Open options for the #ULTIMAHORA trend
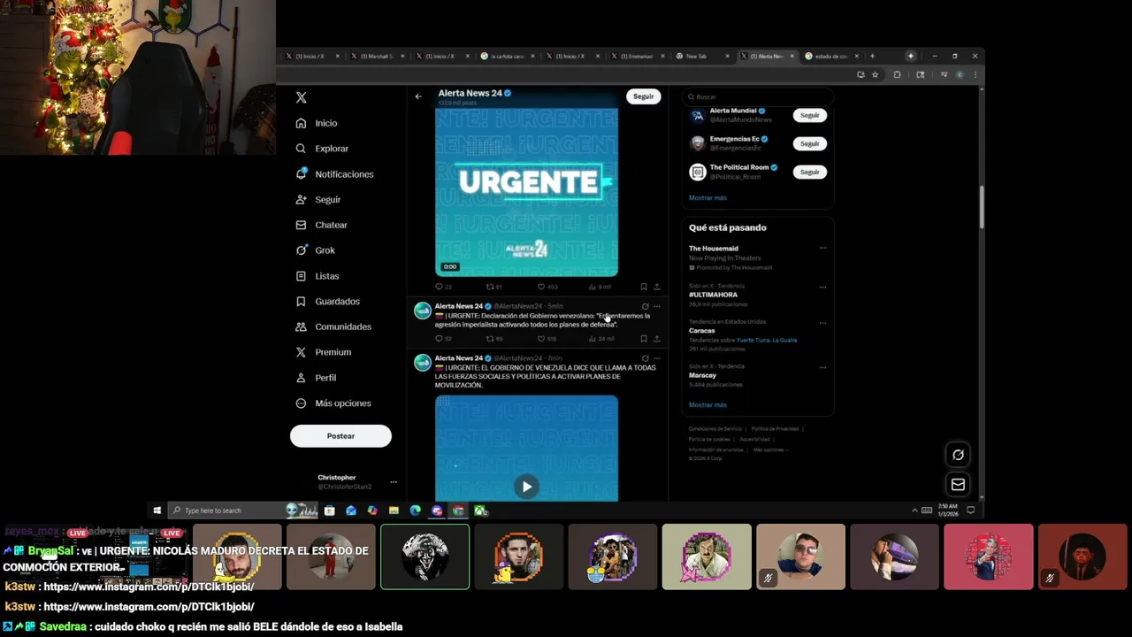1132x637 pixels. tap(822, 287)
